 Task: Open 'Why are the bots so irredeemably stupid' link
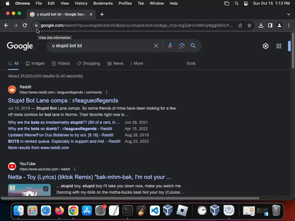coord(64,123)
